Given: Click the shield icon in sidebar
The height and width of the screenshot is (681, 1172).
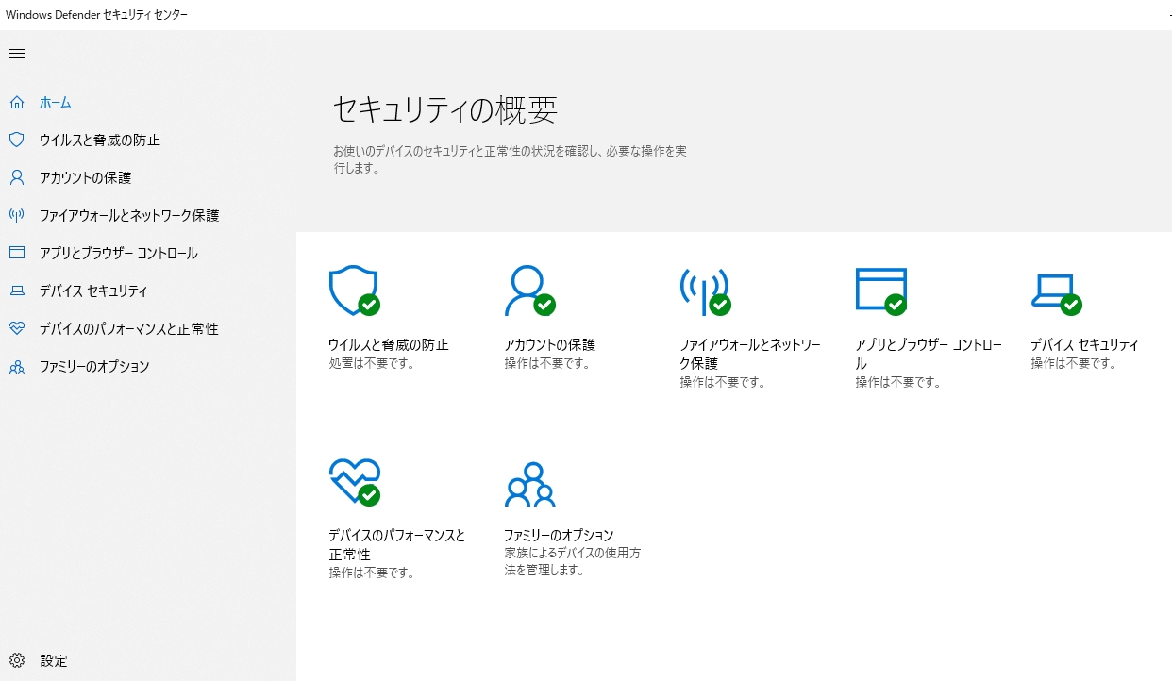Looking at the screenshot, I should click(x=16, y=140).
